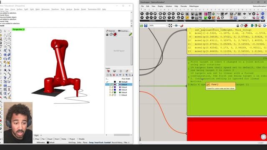The height and width of the screenshot is (150, 267).
Task: Switch to the Materials panel tab
Action: pyautogui.click(x=111, y=31)
